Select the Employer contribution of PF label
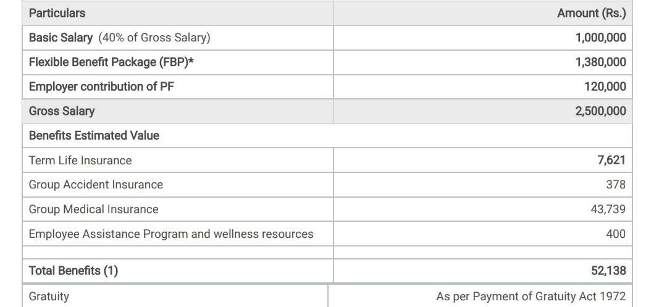Screen dimensions: 667x307 tap(101, 86)
